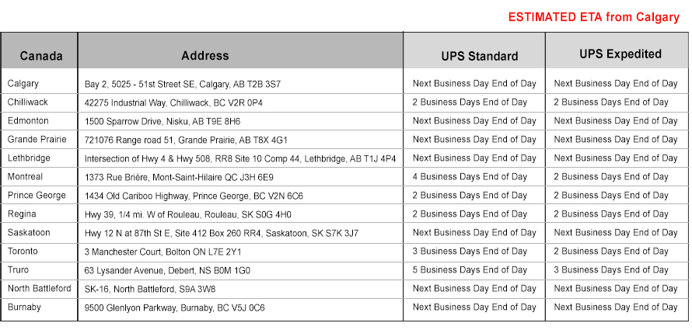This screenshot has height=330, width=692.
Task: Select the Edmonton city name
Action: [x=28, y=120]
